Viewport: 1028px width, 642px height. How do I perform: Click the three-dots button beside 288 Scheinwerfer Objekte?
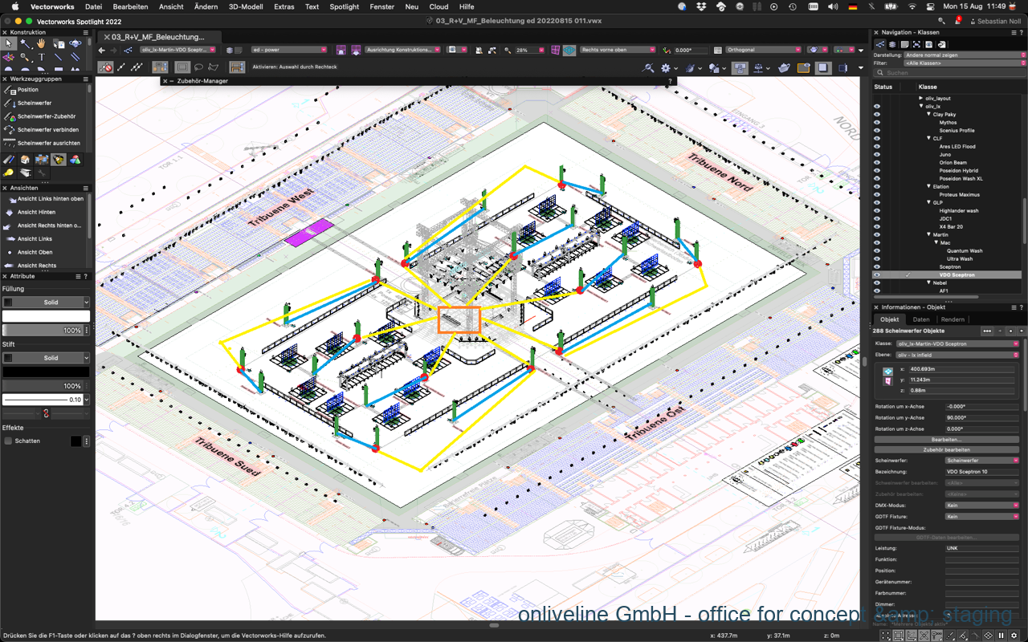tap(987, 331)
